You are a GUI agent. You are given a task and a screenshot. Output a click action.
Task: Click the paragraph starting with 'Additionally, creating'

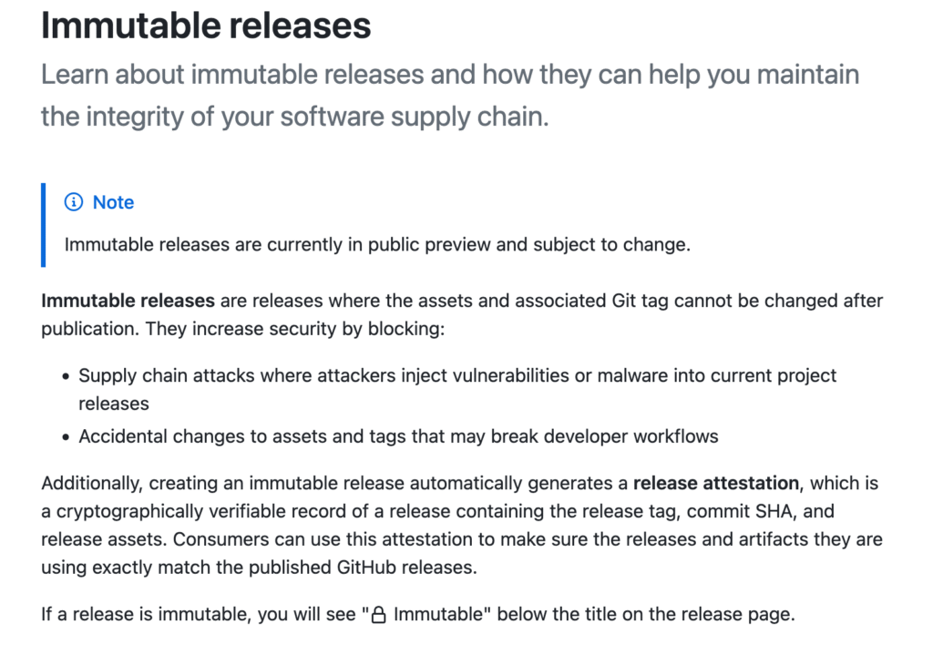462,525
